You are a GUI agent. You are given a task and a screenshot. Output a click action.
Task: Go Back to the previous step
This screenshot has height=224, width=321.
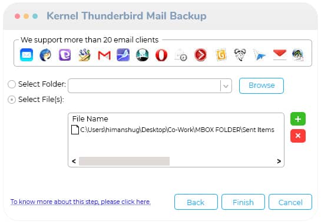coord(196,202)
